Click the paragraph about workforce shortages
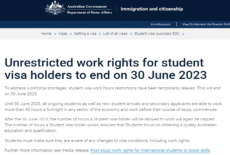230x155 pixels. coord(112,91)
